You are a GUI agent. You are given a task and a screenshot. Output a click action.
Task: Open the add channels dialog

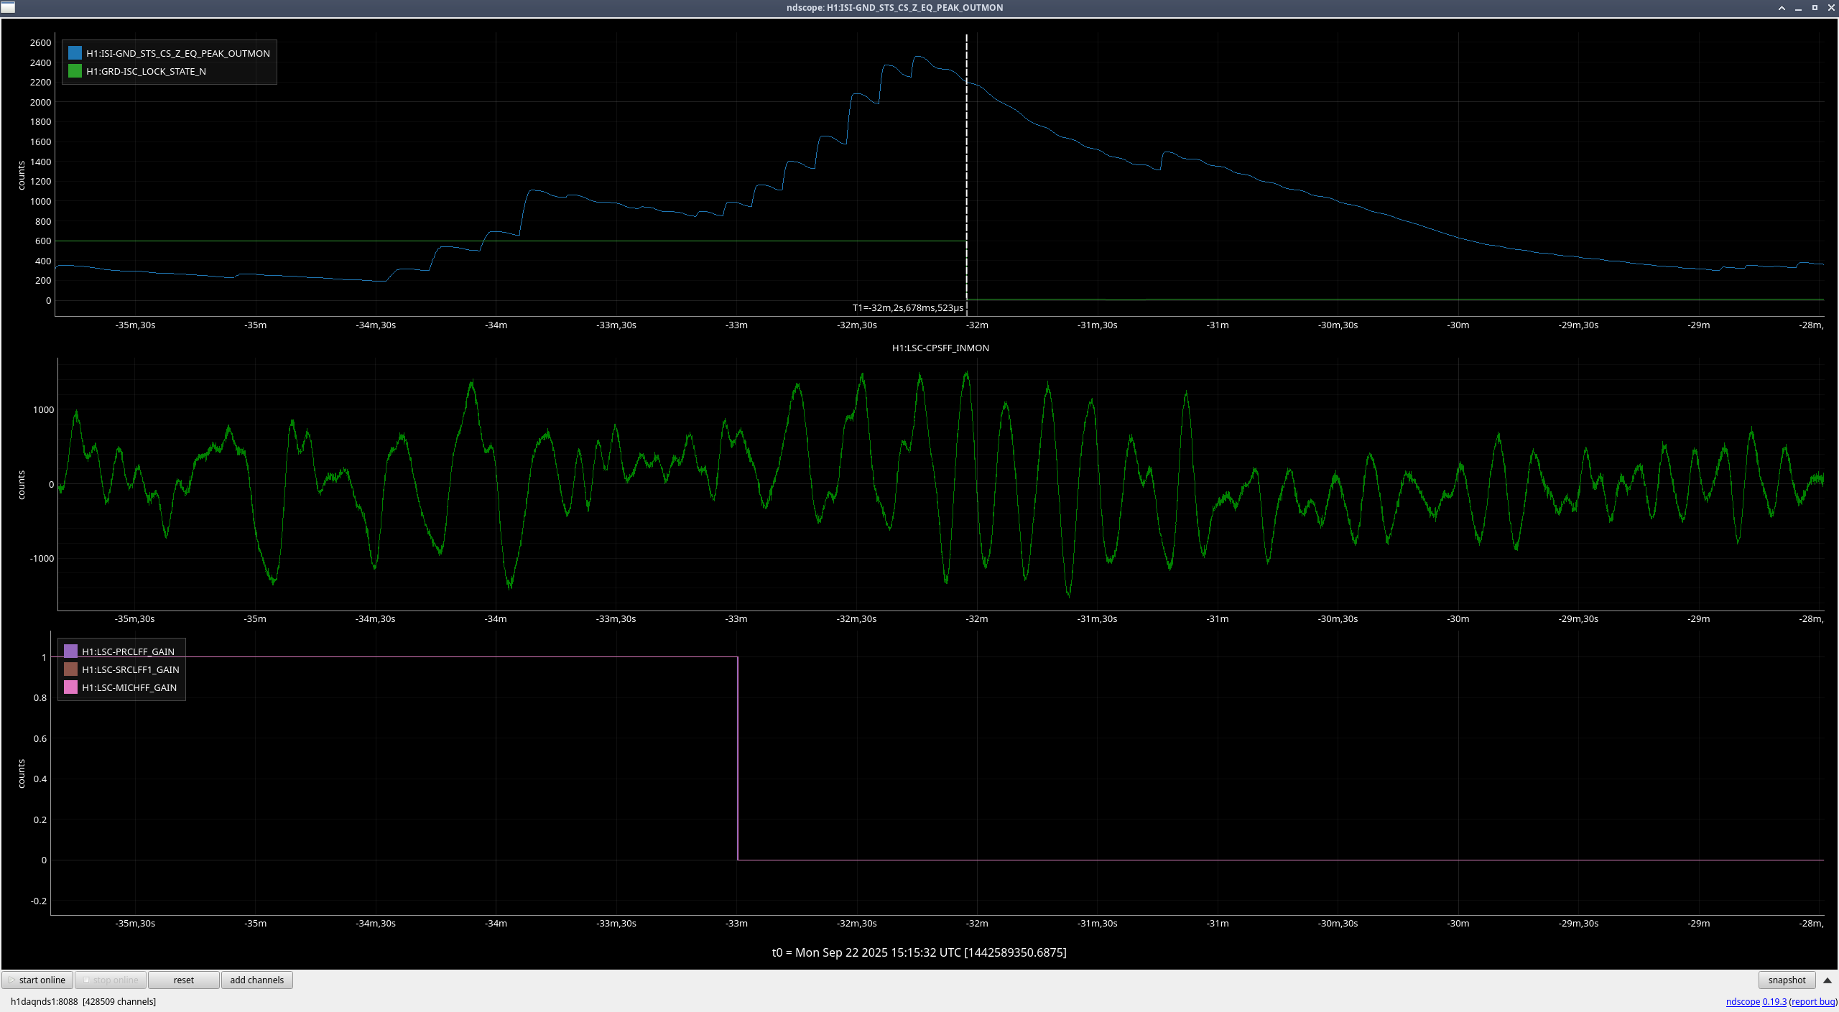click(256, 980)
